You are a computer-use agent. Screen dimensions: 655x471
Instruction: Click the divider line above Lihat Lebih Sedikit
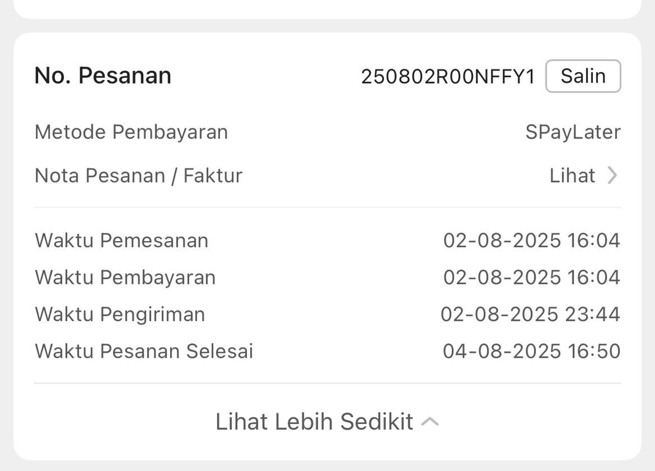327,384
